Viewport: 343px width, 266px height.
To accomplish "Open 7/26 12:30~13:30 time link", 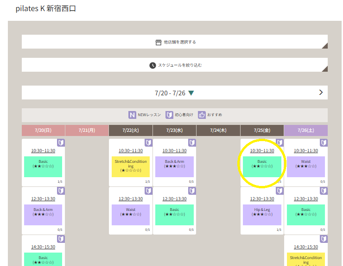I will 306,199.
